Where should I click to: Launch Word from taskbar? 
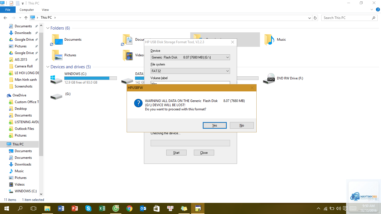(x=61, y=208)
